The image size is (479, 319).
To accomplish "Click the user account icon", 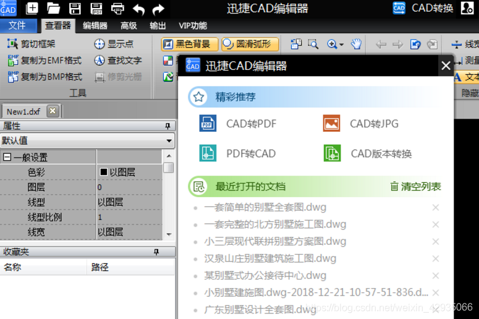I will coord(467,8).
